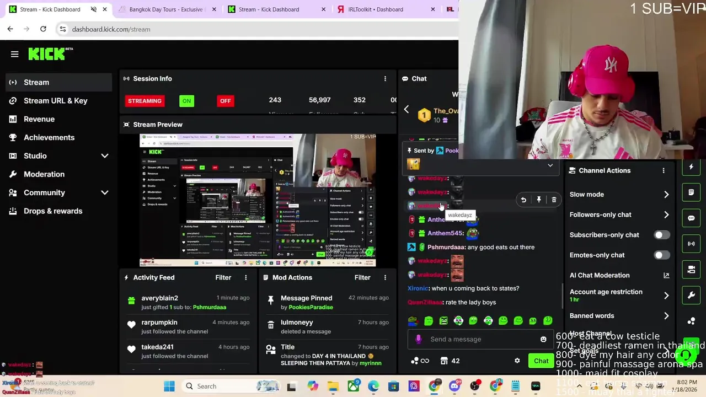Open chat settings gear icon
The width and height of the screenshot is (706, 397).
click(x=517, y=361)
